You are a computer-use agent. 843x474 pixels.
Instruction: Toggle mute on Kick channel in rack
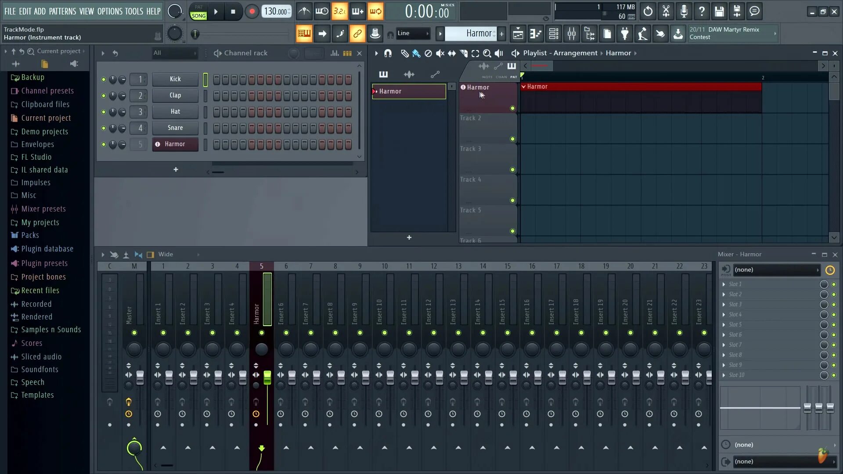[104, 79]
